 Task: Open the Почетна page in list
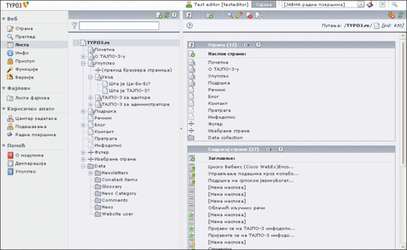pos(218,62)
